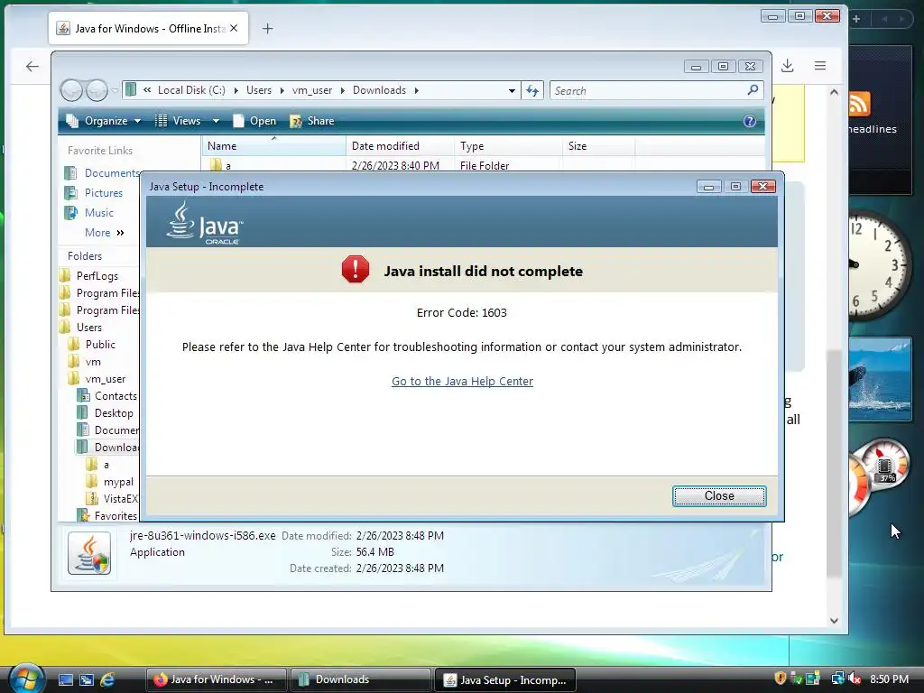Screen dimensions: 924x693
Task: Select Users in the address breadcrumb
Action: pos(259,90)
